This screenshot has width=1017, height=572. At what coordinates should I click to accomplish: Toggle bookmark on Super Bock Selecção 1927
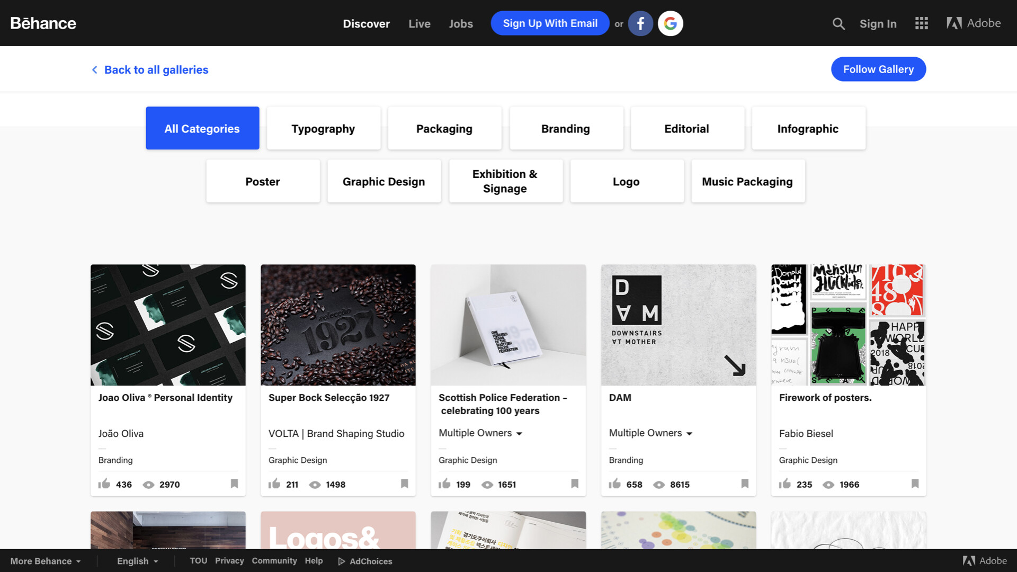click(404, 484)
